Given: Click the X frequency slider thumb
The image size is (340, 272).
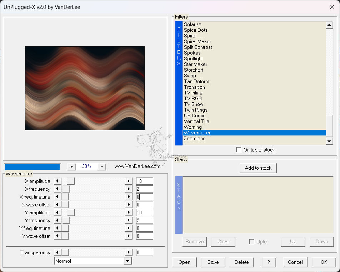Looking at the screenshot, I should point(66,189).
